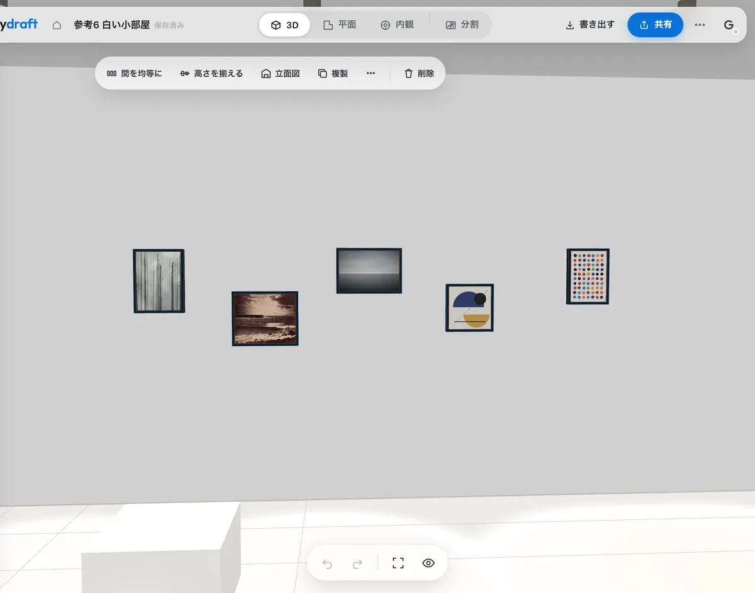Switch to the 内観 interior view tab

(x=397, y=25)
